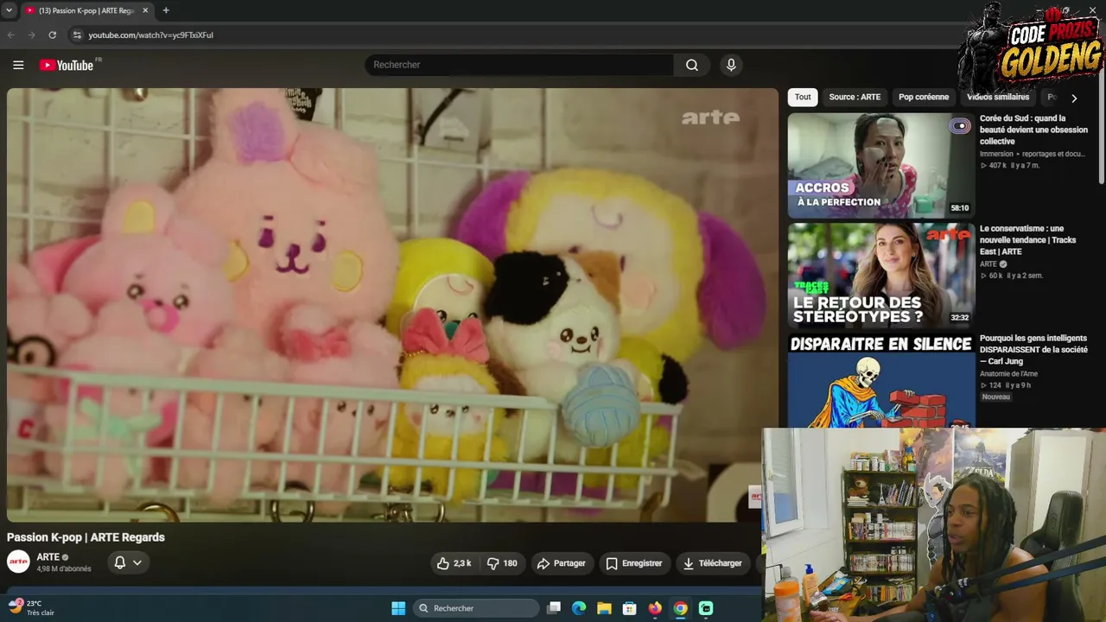Open the YouTube hamburger guide menu
This screenshot has width=1106, height=622.
(18, 65)
